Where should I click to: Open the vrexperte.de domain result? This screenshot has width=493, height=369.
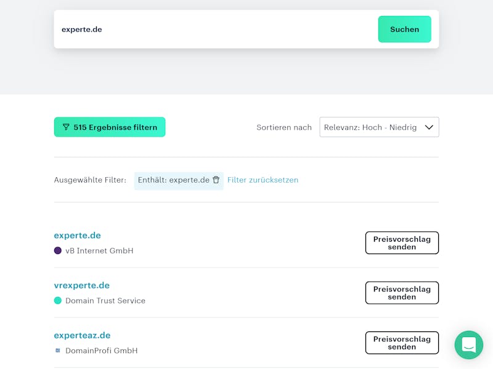[x=82, y=285]
